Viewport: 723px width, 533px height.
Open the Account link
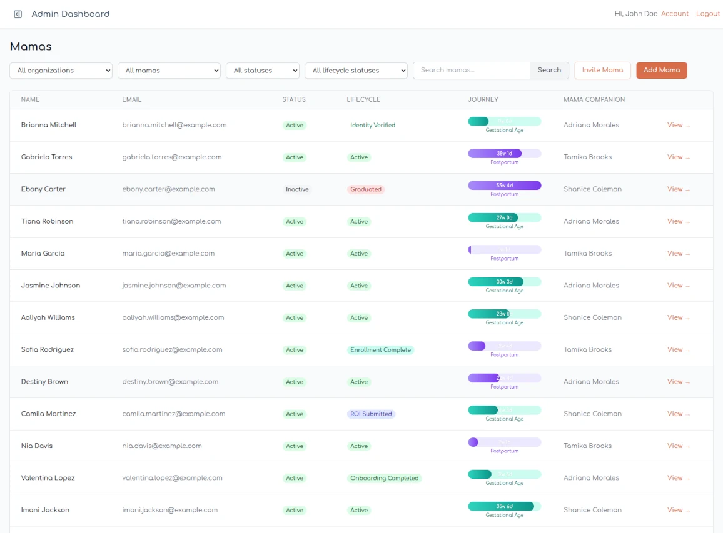675,14
